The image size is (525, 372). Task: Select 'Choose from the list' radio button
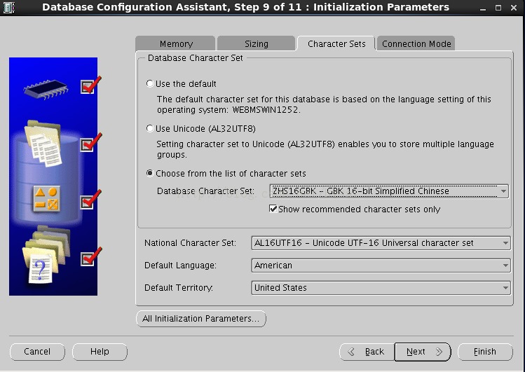click(150, 173)
